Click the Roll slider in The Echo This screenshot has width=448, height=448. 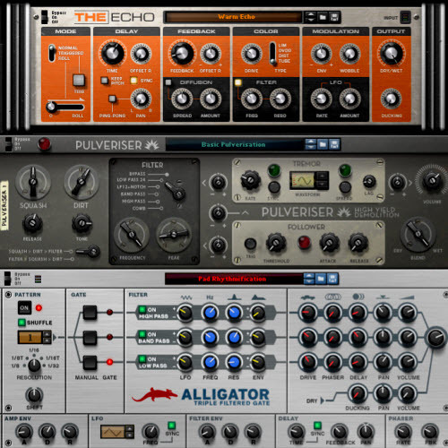pyautogui.click(x=65, y=107)
